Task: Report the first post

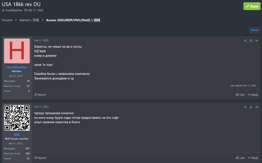Action: (x=40, y=95)
